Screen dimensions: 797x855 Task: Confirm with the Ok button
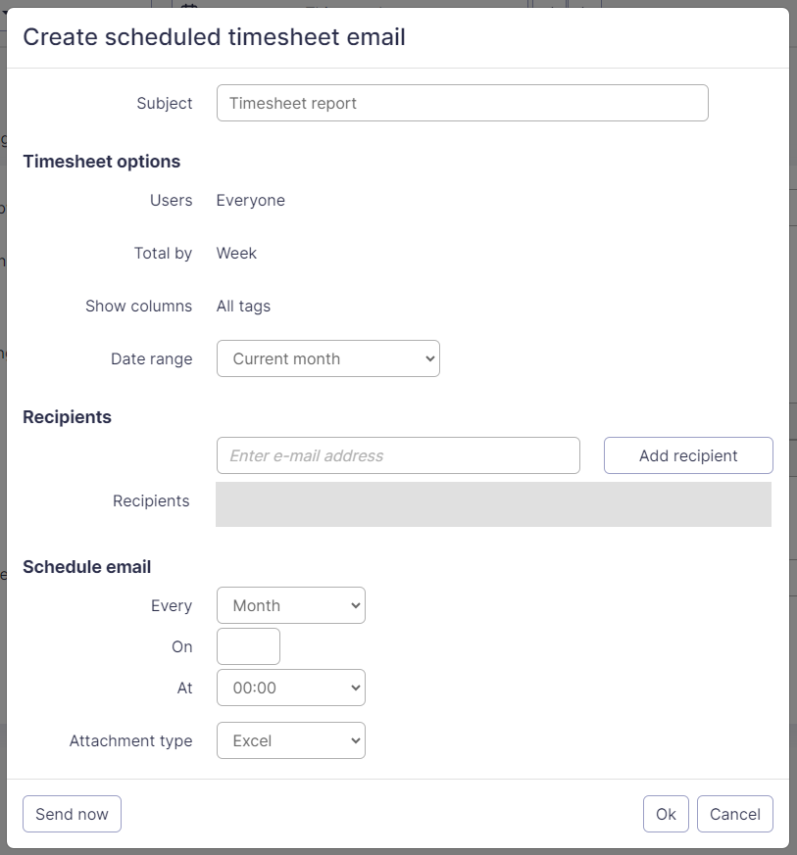666,814
